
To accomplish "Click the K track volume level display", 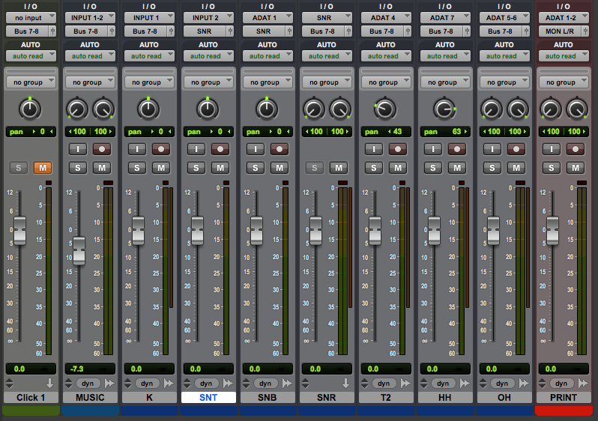I will 148,369.
